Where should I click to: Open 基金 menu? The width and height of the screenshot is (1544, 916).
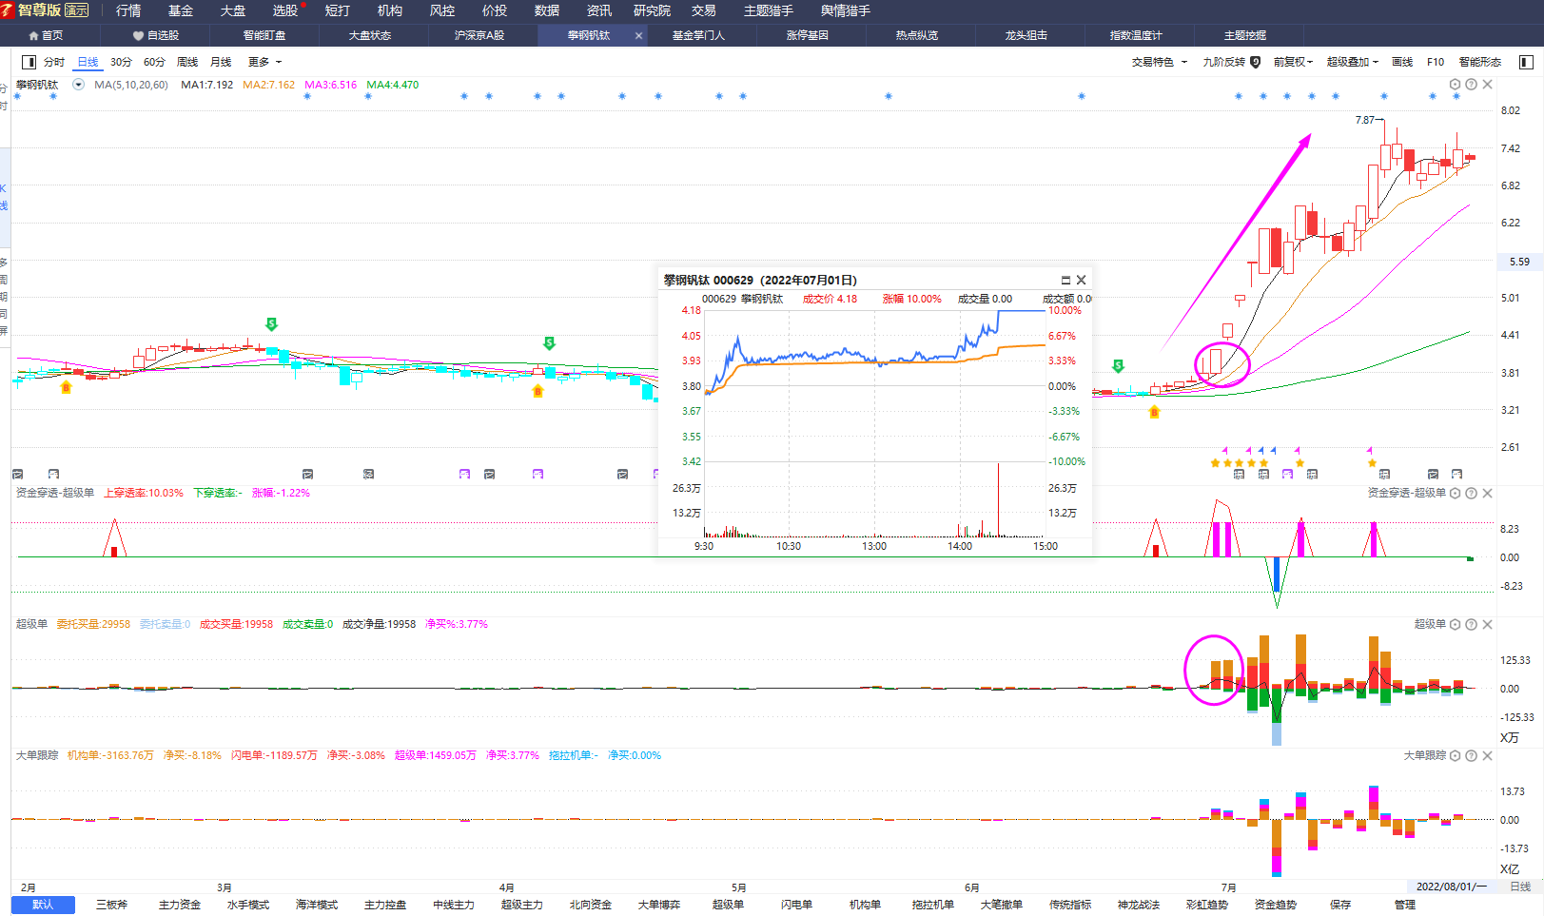(x=181, y=10)
